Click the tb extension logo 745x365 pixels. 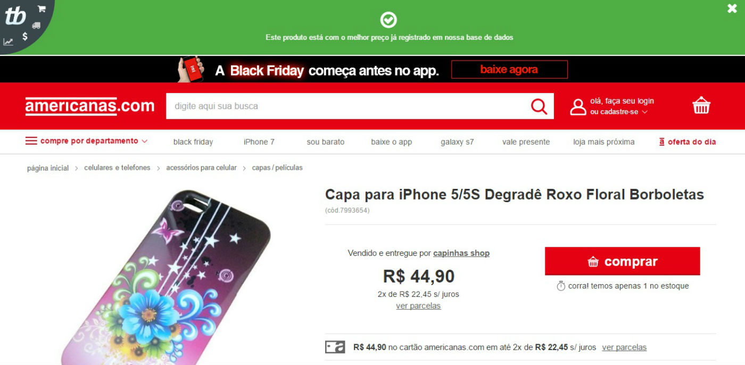tap(15, 16)
